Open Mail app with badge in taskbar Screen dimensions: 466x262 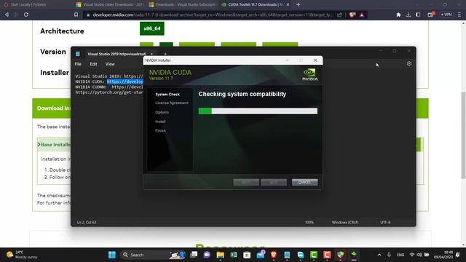click(x=261, y=255)
